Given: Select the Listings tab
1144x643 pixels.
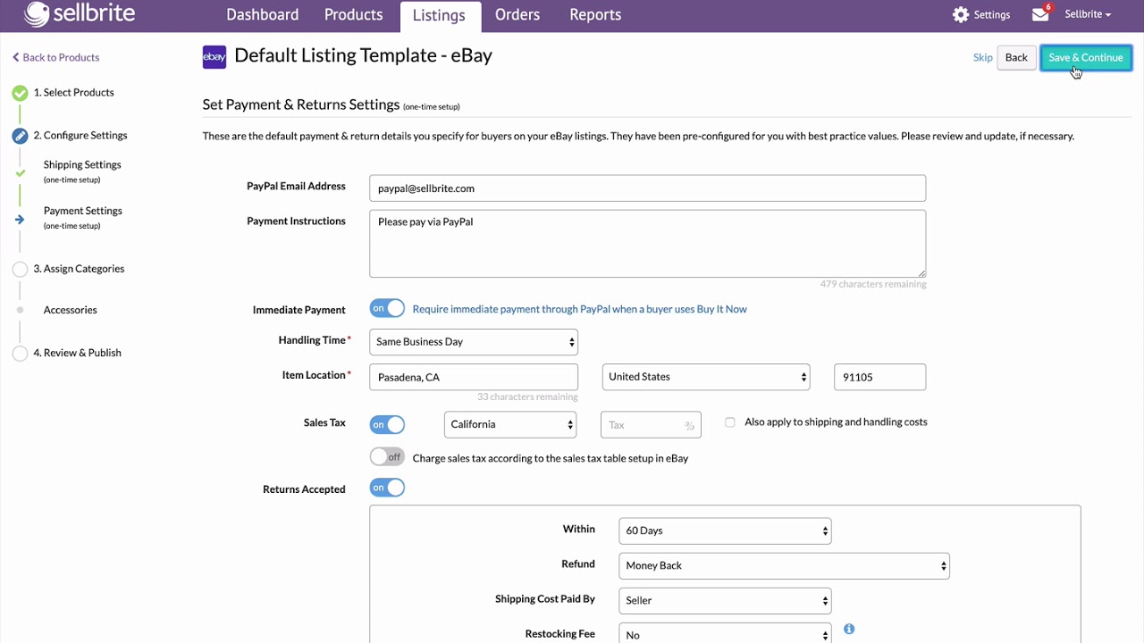Looking at the screenshot, I should click(x=439, y=16).
